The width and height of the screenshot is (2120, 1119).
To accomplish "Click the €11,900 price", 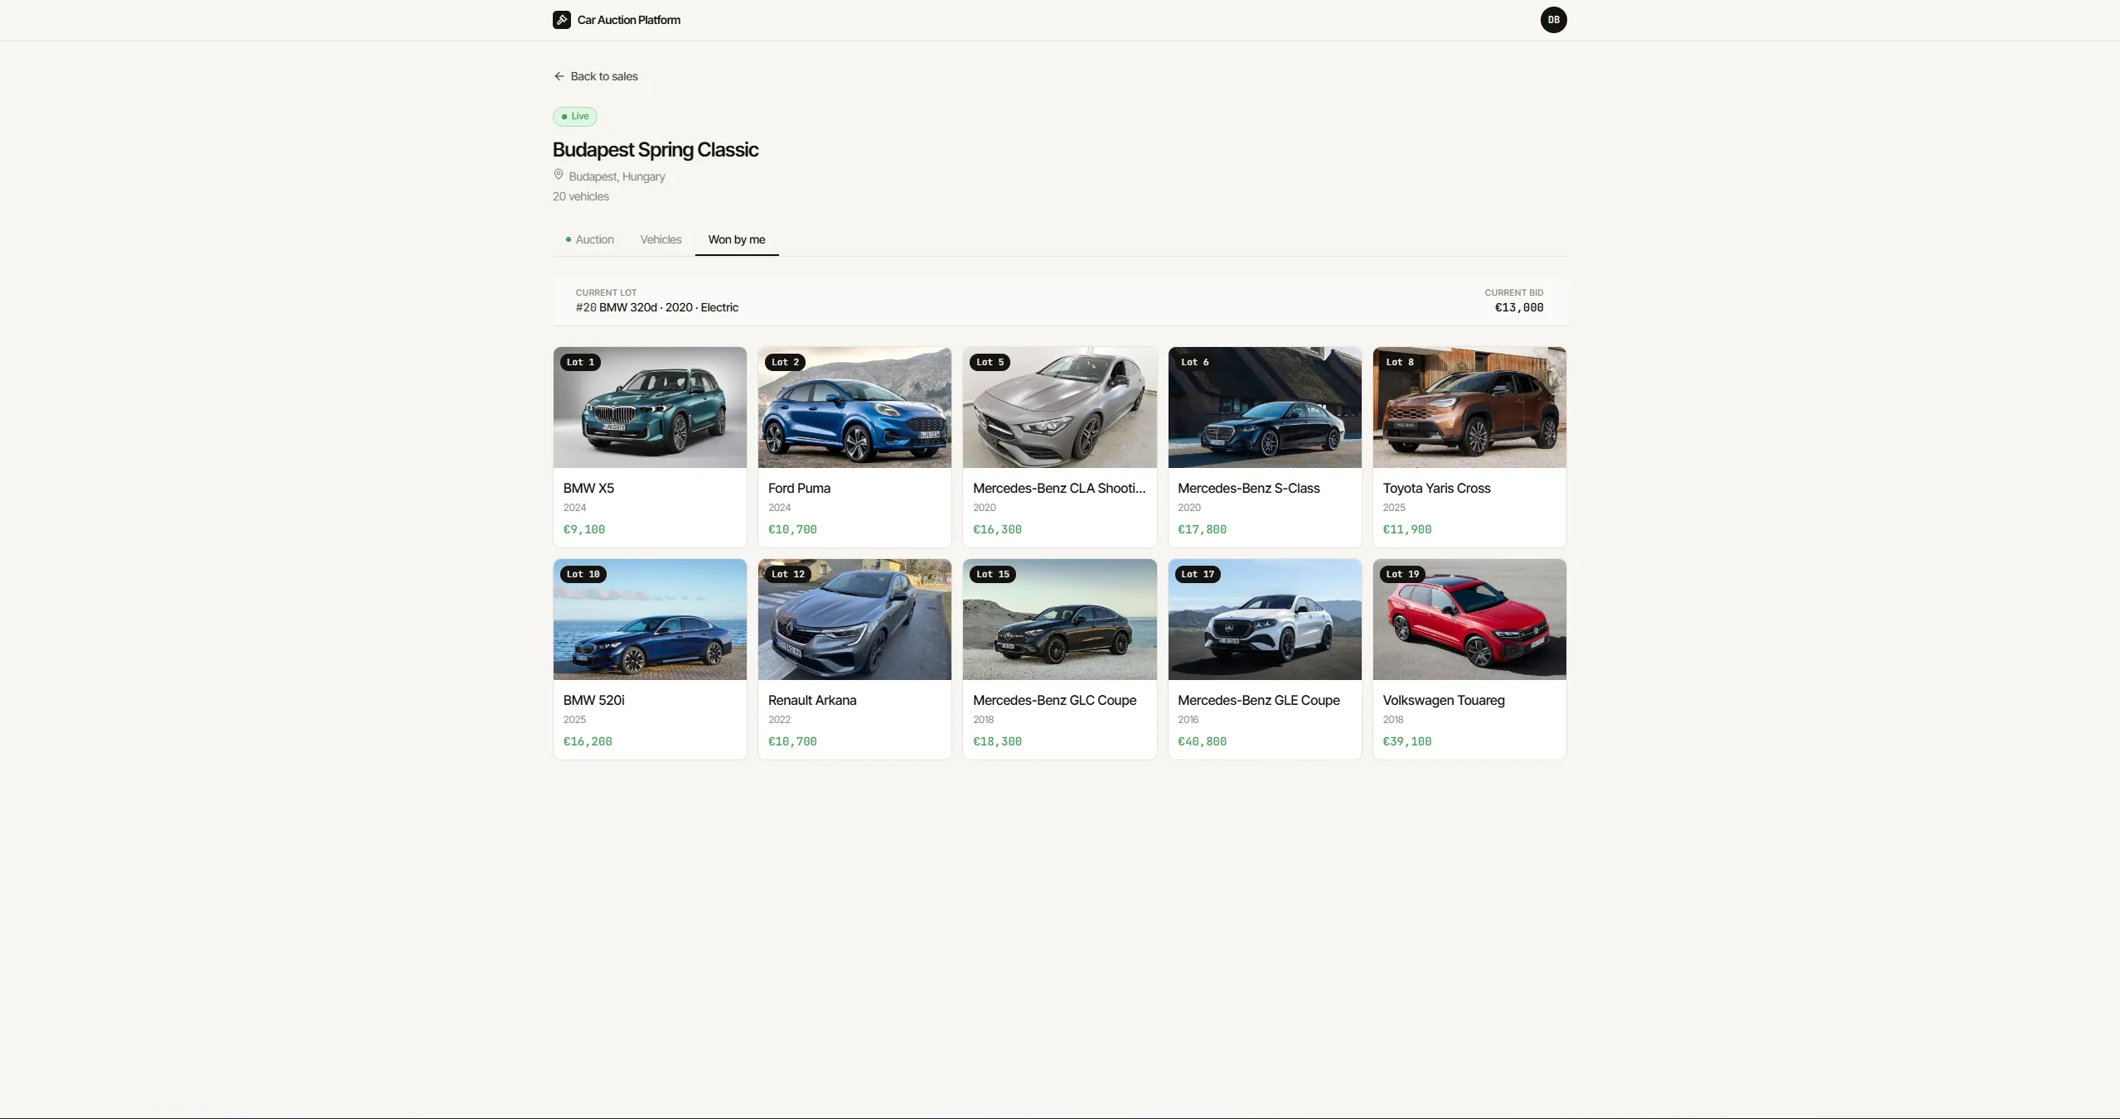I will coord(1406,529).
